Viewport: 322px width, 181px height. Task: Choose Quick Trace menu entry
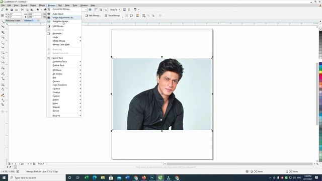click(64, 58)
